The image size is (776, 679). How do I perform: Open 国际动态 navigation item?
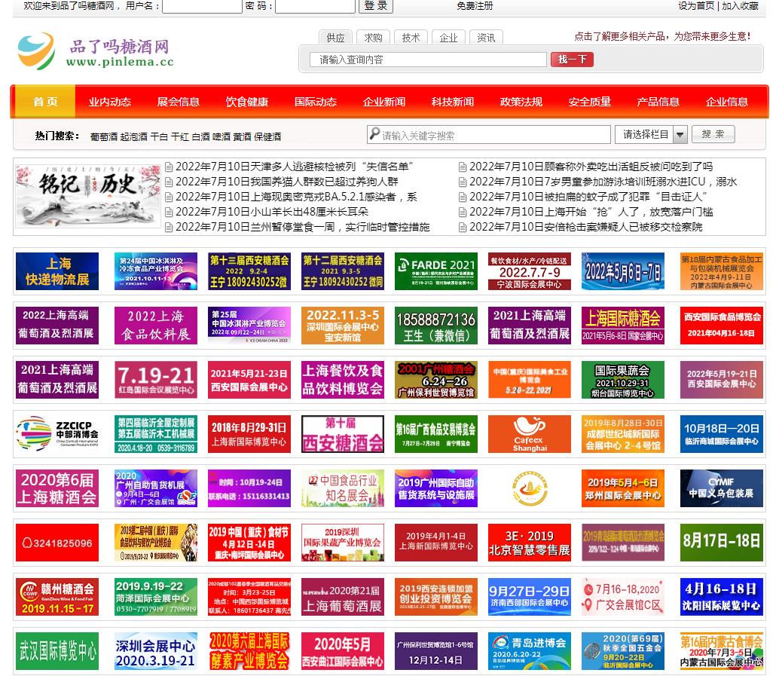tap(316, 102)
